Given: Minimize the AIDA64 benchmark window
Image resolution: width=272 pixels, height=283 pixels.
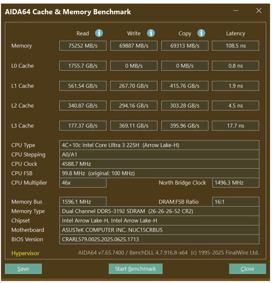Looking at the screenshot, I should pos(236,11).
